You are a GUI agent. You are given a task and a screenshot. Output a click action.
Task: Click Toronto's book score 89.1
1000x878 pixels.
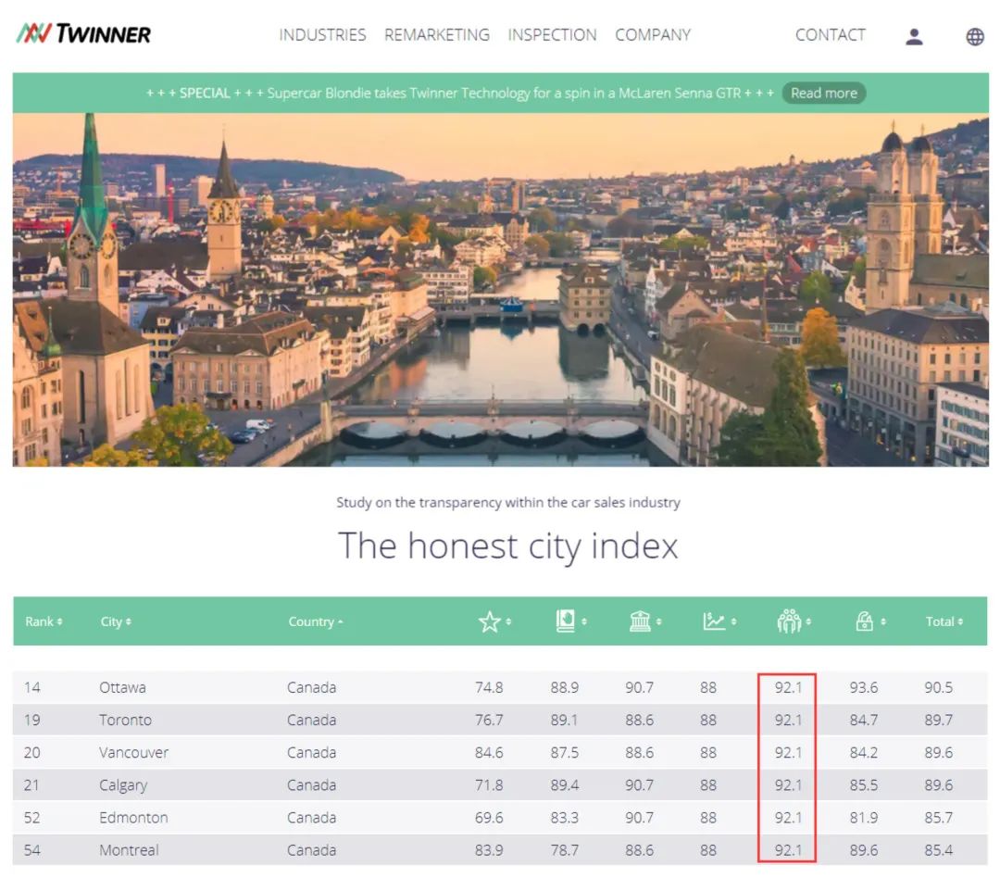(565, 720)
